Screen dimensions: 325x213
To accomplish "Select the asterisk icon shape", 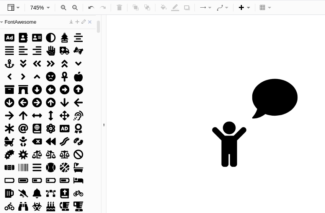I will (x=9, y=129).
